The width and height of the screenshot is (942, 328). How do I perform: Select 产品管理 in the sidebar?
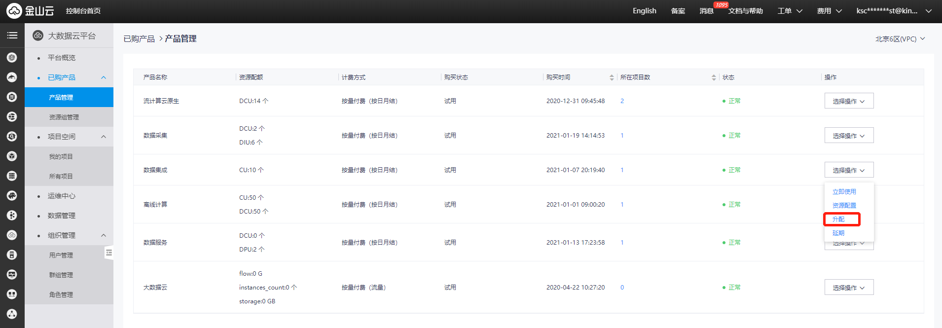click(69, 97)
